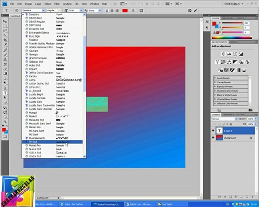Add a Vibrance adjustment
This screenshot has height=207, width=259.
217,62
